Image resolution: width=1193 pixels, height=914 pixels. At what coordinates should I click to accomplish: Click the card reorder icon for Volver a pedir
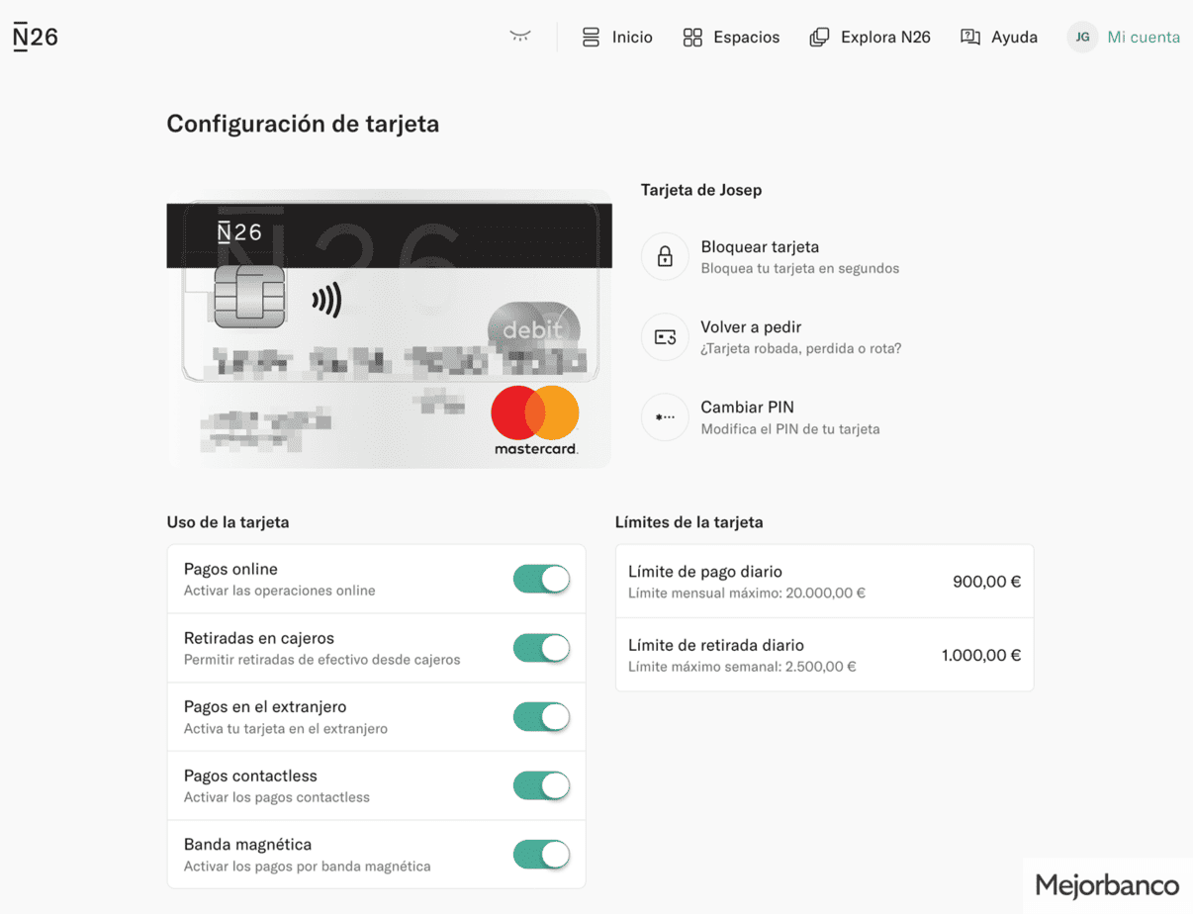(x=665, y=337)
